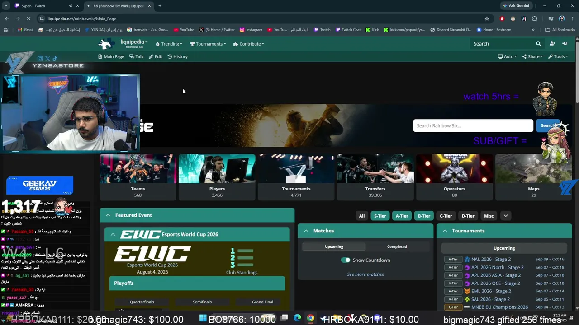Viewport: 579px width, 325px height.
Task: Toggle the B-Tier filter
Action: (424, 216)
